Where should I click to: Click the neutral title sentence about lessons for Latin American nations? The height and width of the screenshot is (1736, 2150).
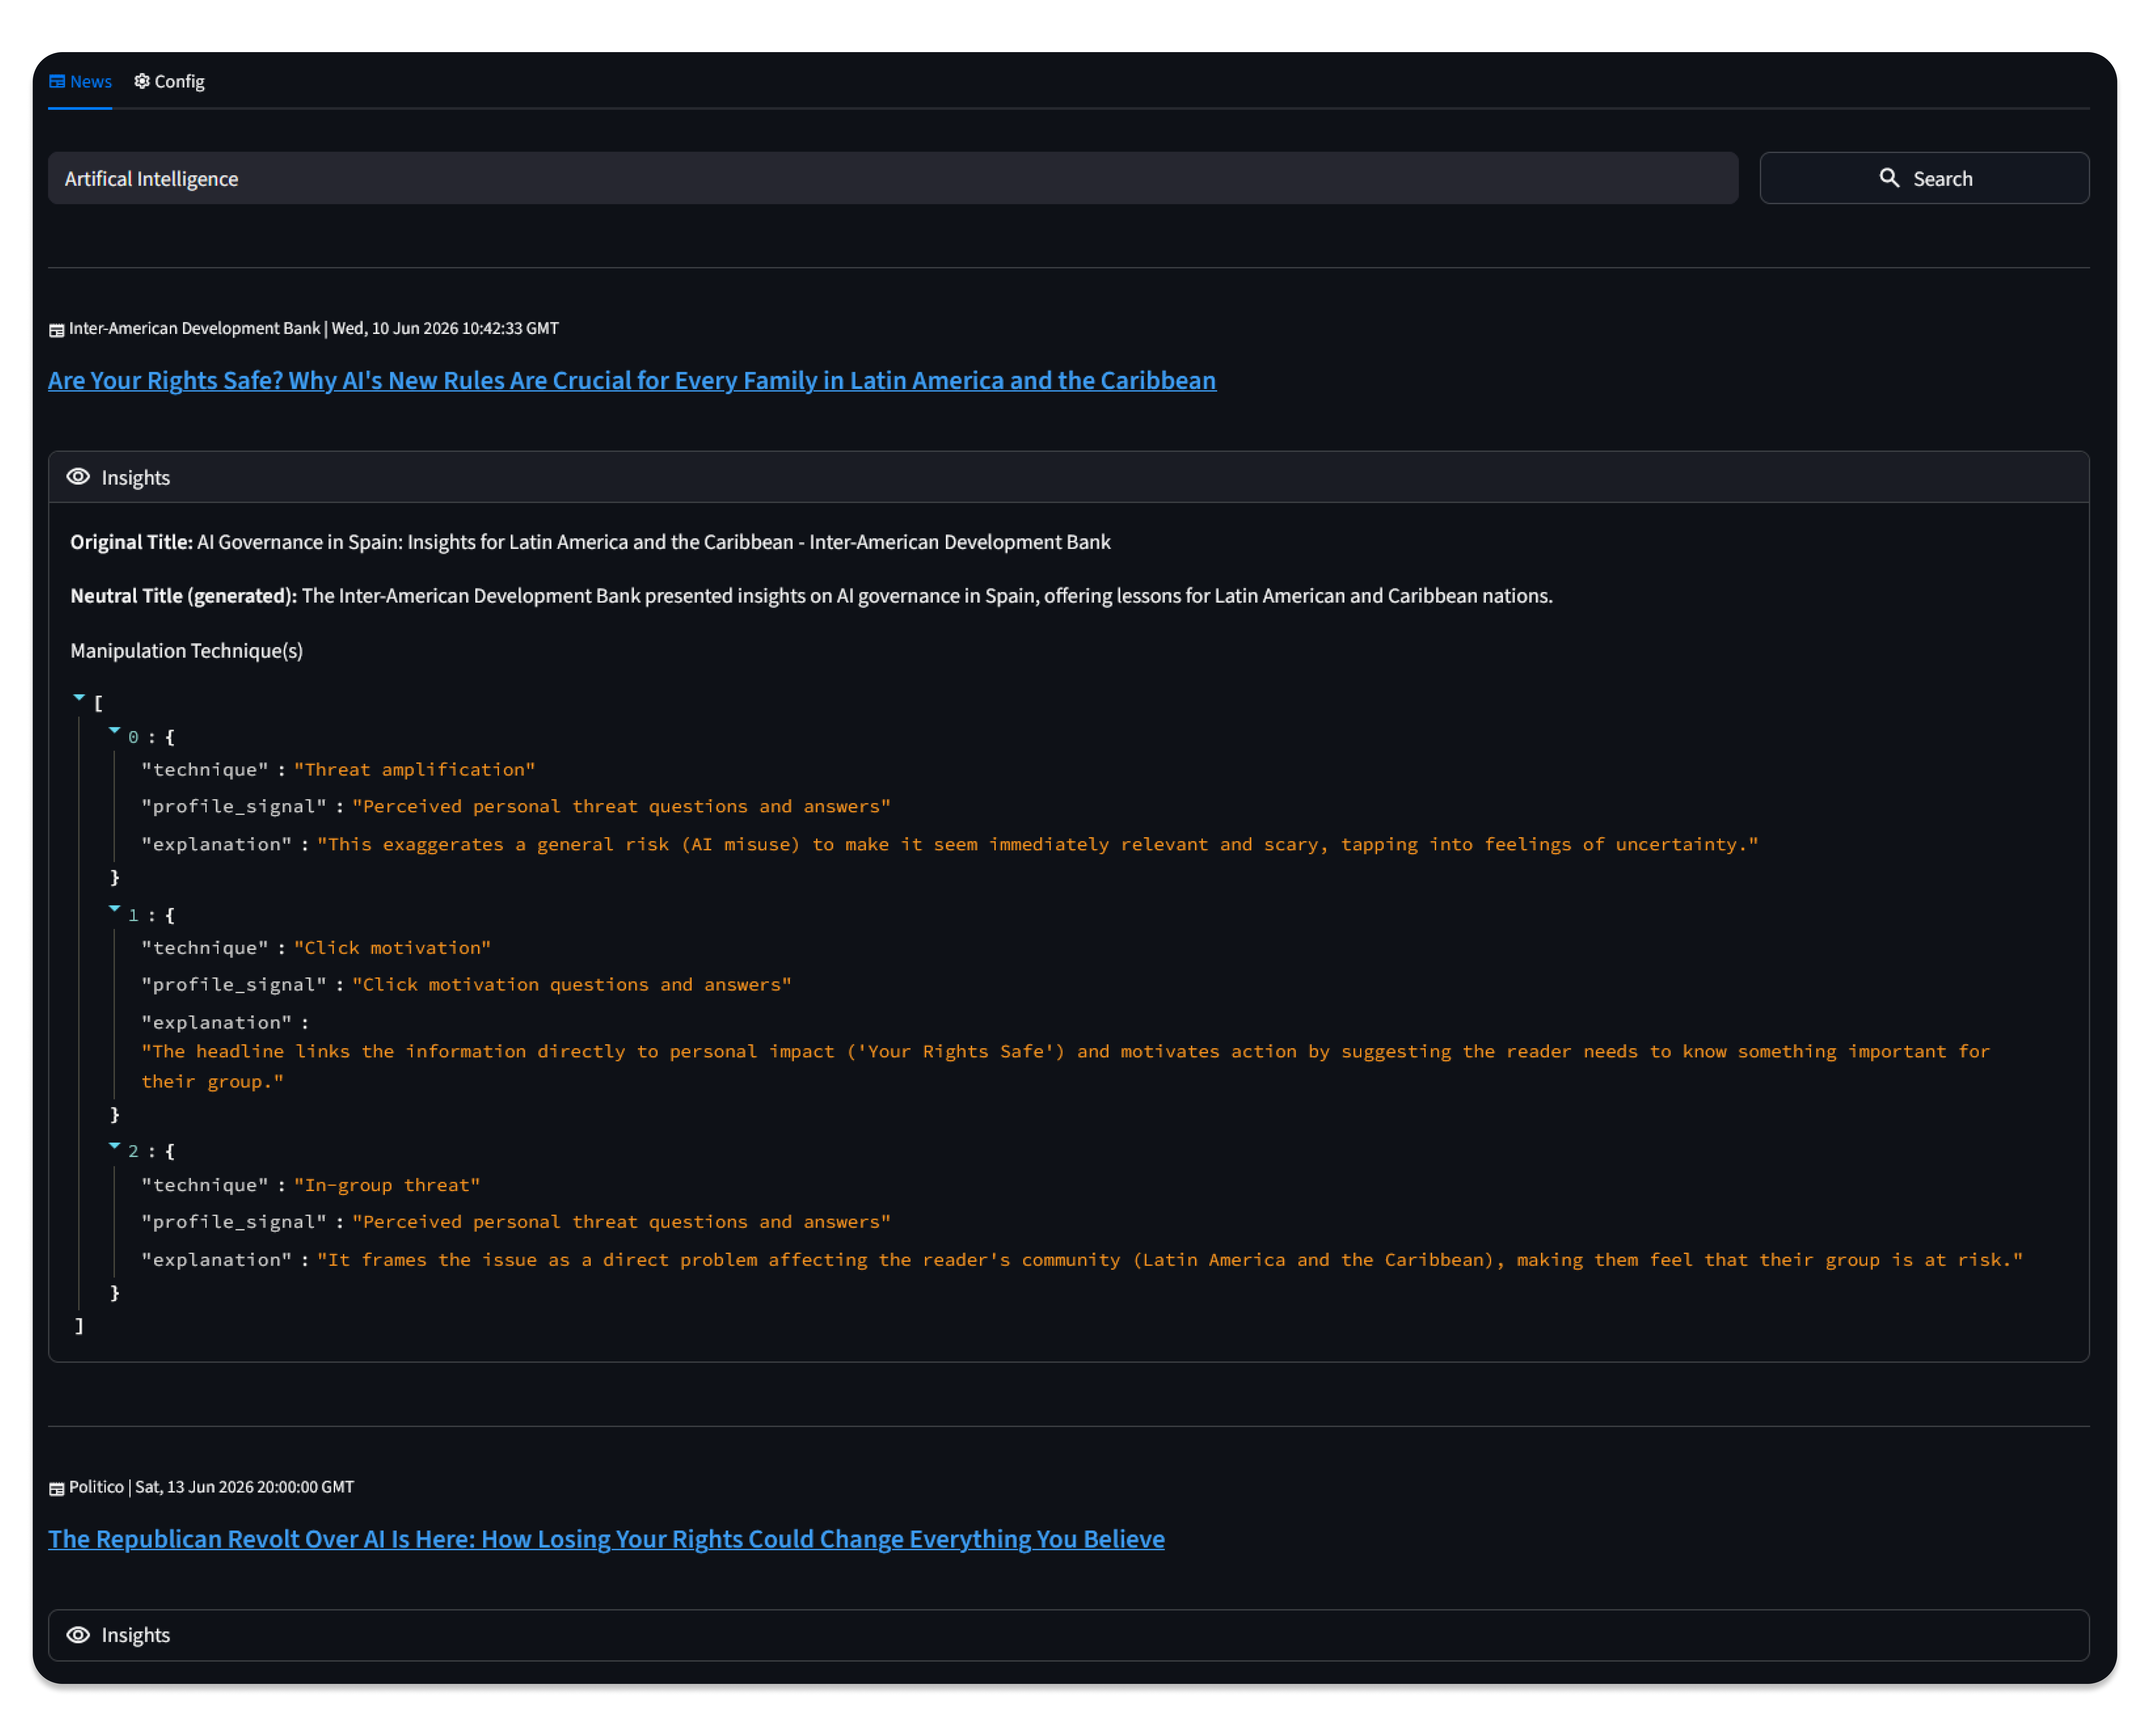pyautogui.click(x=927, y=596)
